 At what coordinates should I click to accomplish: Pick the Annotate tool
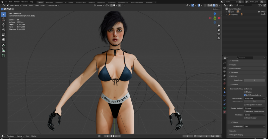(x=4, y=45)
